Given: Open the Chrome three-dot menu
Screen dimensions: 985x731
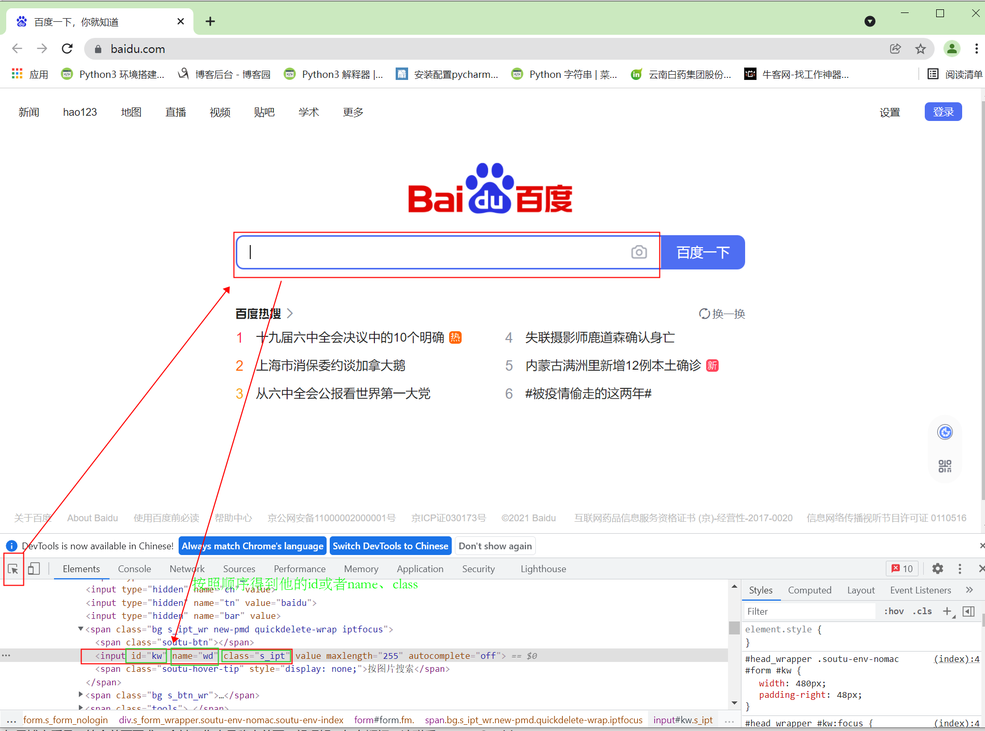Looking at the screenshot, I should [x=977, y=49].
